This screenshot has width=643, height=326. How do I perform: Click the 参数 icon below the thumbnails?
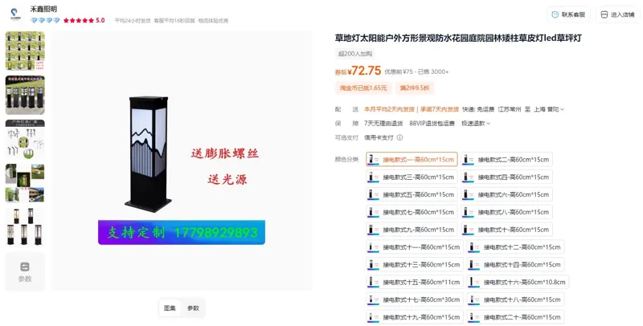(x=25, y=272)
